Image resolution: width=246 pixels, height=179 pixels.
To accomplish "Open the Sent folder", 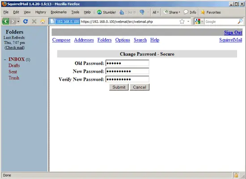I will 13,72.
